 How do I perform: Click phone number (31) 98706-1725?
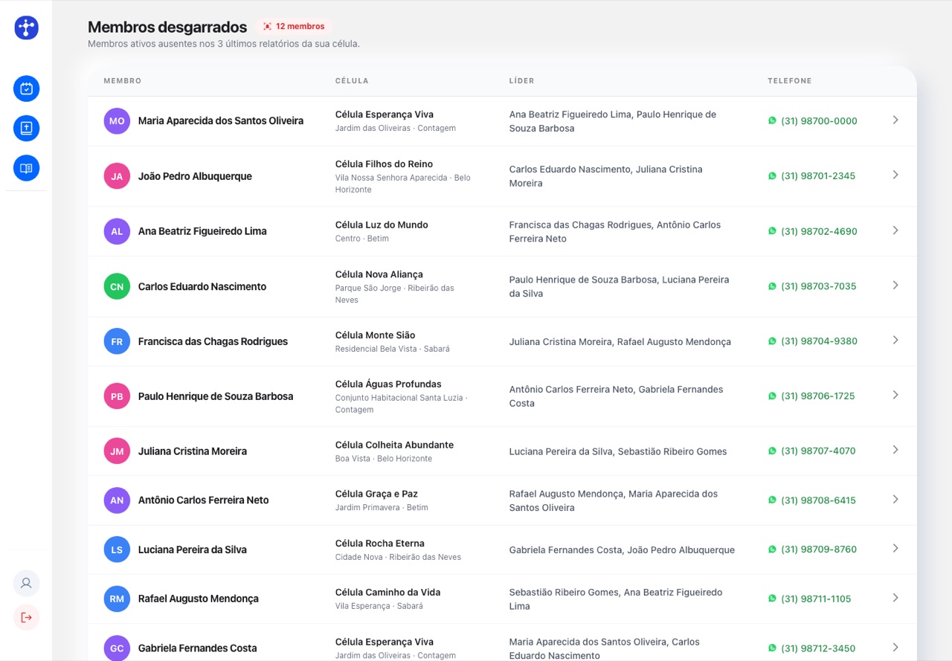click(811, 396)
